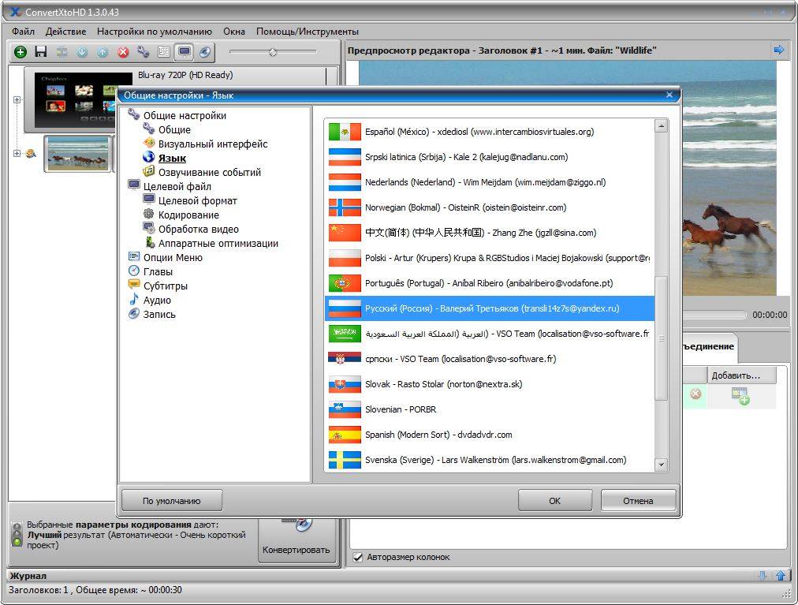Open the Целевой формат settings page

[197, 201]
